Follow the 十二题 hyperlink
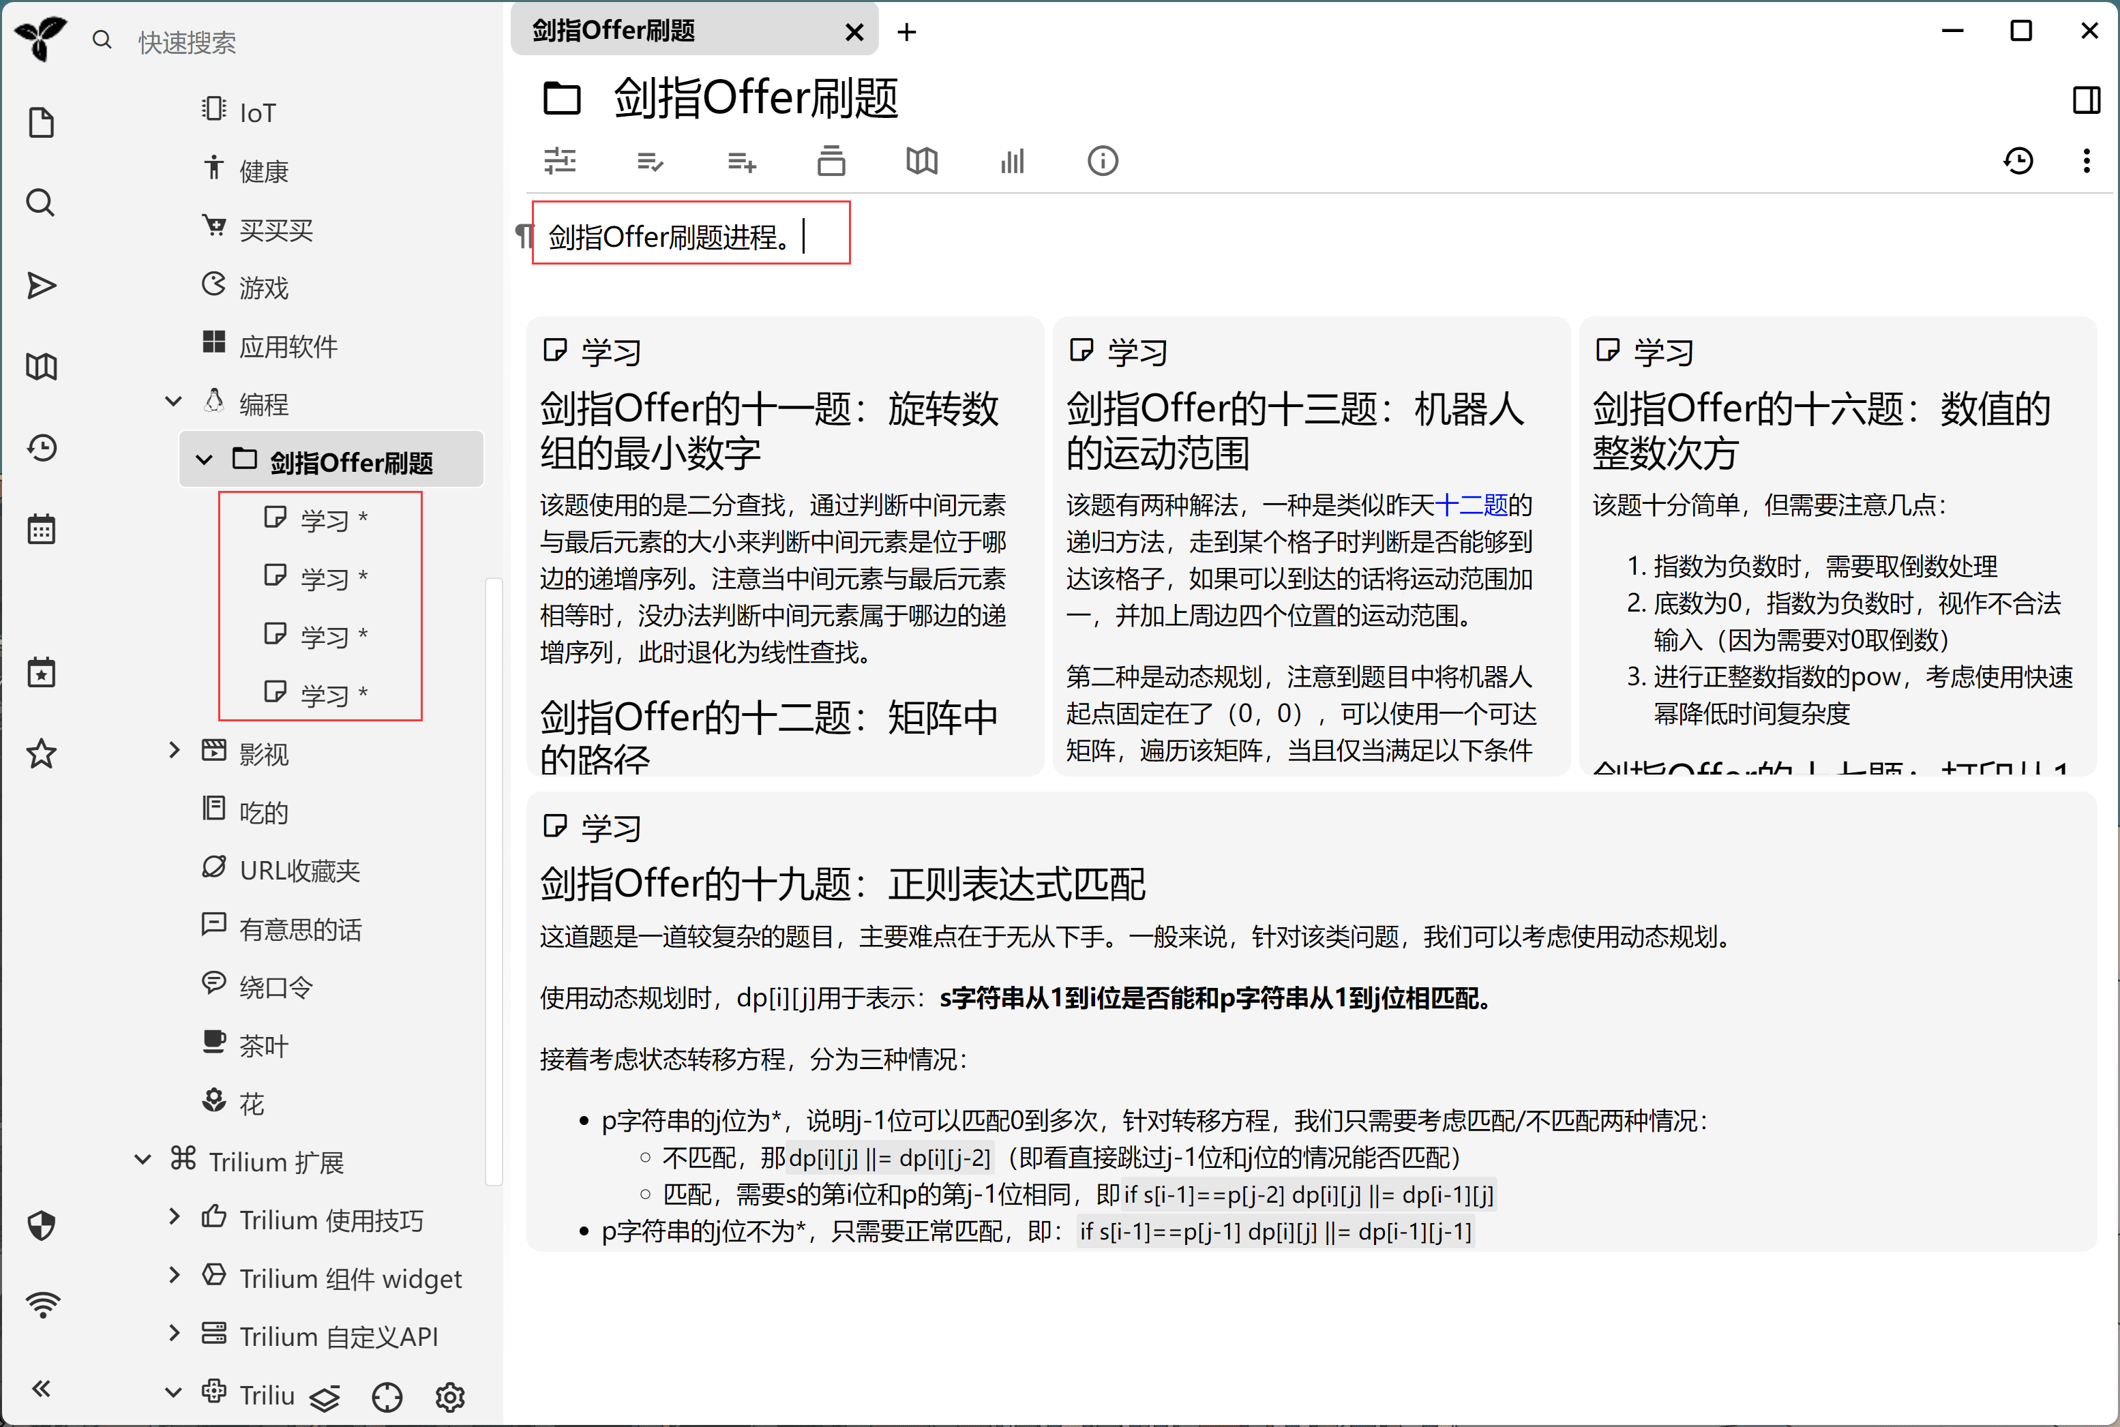 tap(1471, 504)
